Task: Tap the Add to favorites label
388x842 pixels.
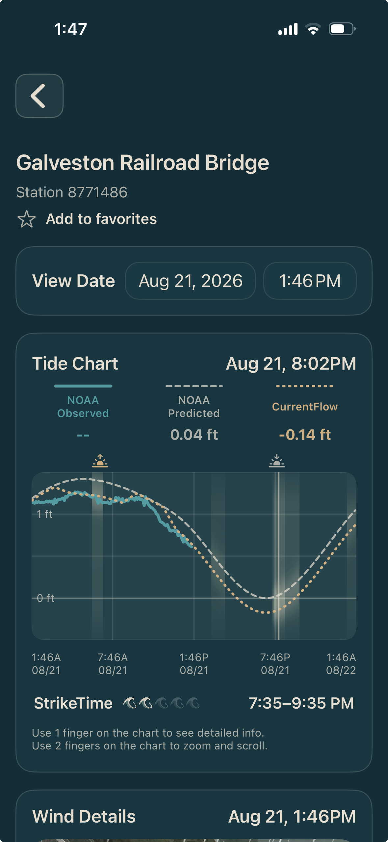Action: (101, 219)
